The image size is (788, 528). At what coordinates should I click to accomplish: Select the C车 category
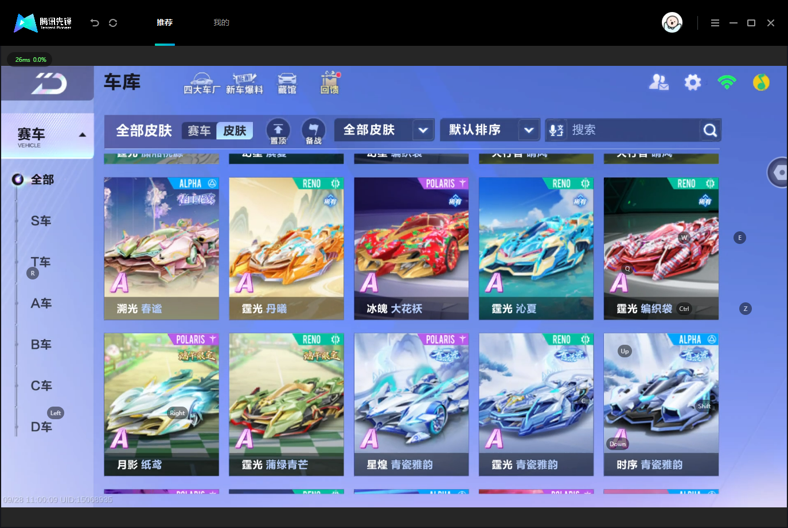[41, 386]
